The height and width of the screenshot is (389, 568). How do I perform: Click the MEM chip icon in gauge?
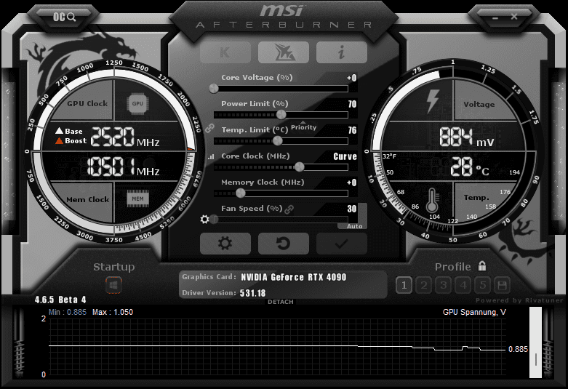(137, 198)
